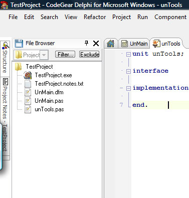Click the Exclude button
This screenshot has height=198, width=189.
click(89, 55)
